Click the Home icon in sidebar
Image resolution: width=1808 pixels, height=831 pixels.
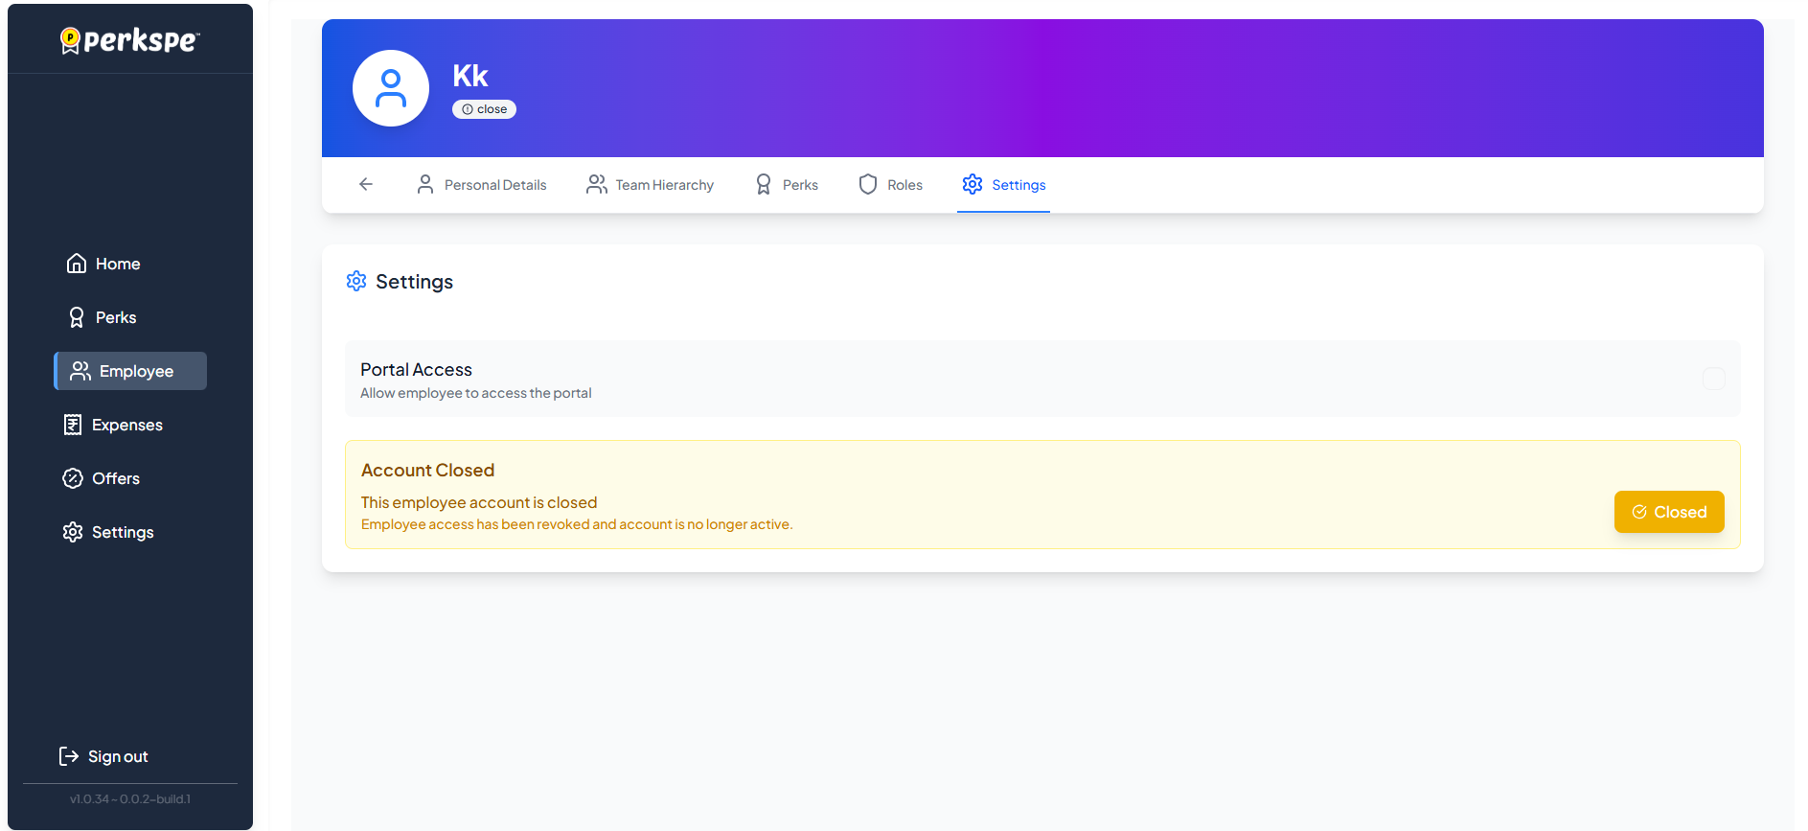[x=77, y=264]
